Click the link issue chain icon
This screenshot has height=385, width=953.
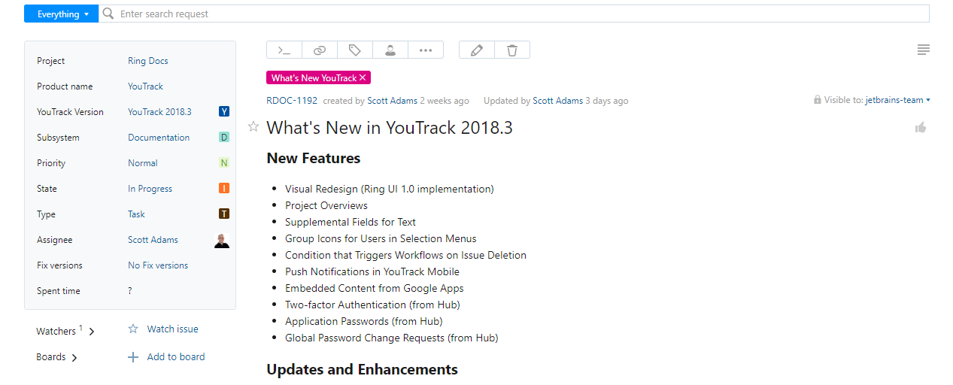point(320,50)
